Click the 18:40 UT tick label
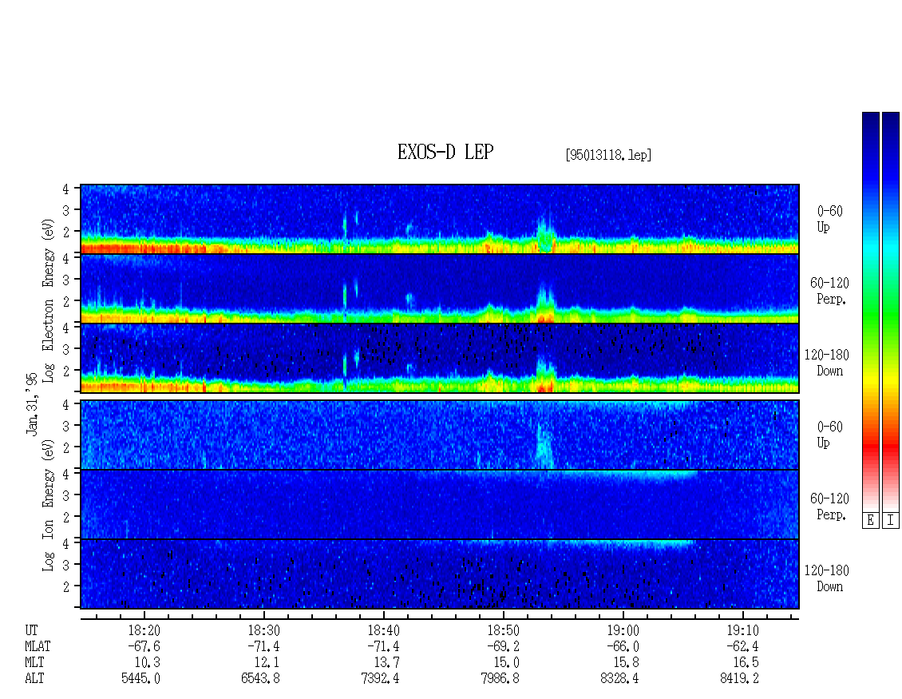Screen dimensions: 902x699 [x=384, y=630]
